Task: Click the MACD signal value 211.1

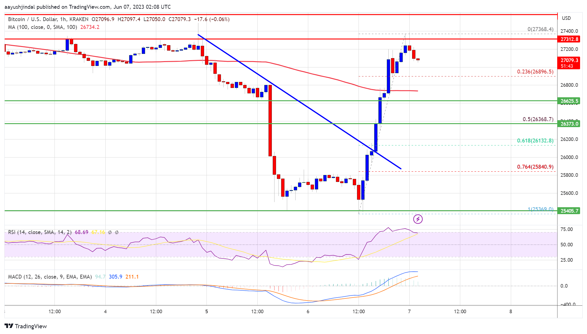Action: [132, 277]
